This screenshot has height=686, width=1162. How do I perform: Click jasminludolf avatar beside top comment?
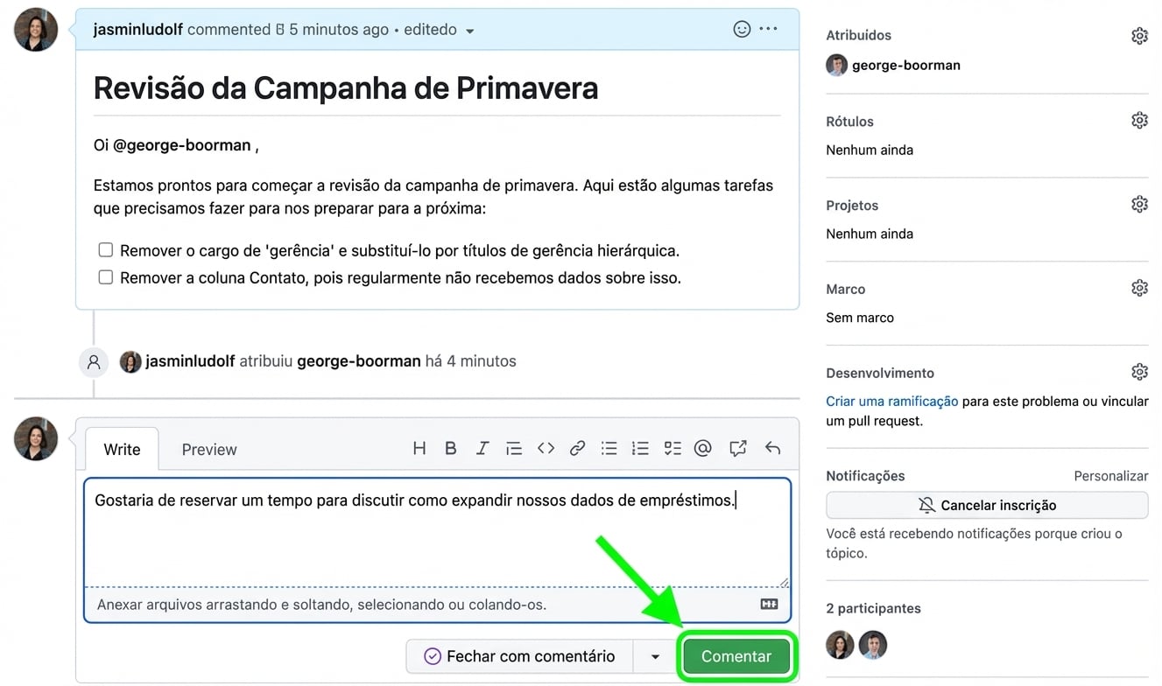click(x=36, y=29)
